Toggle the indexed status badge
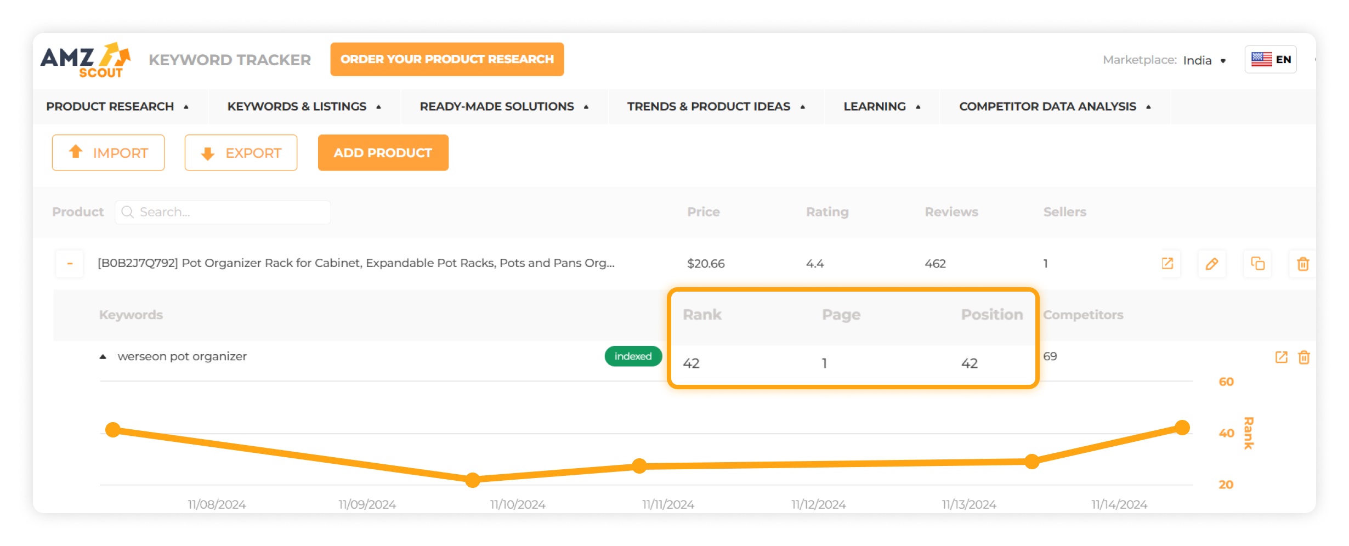This screenshot has width=1349, height=546. pos(633,356)
